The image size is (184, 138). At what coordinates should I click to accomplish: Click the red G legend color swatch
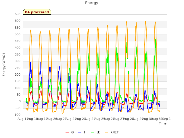[67, 133]
